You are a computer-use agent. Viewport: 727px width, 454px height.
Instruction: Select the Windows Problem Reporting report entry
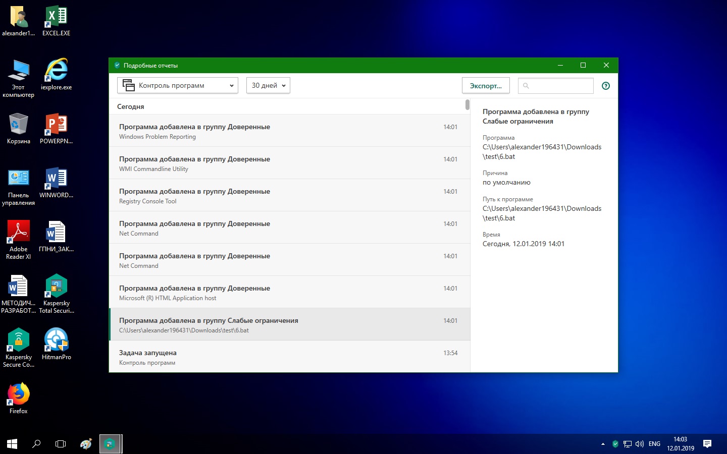(289, 131)
